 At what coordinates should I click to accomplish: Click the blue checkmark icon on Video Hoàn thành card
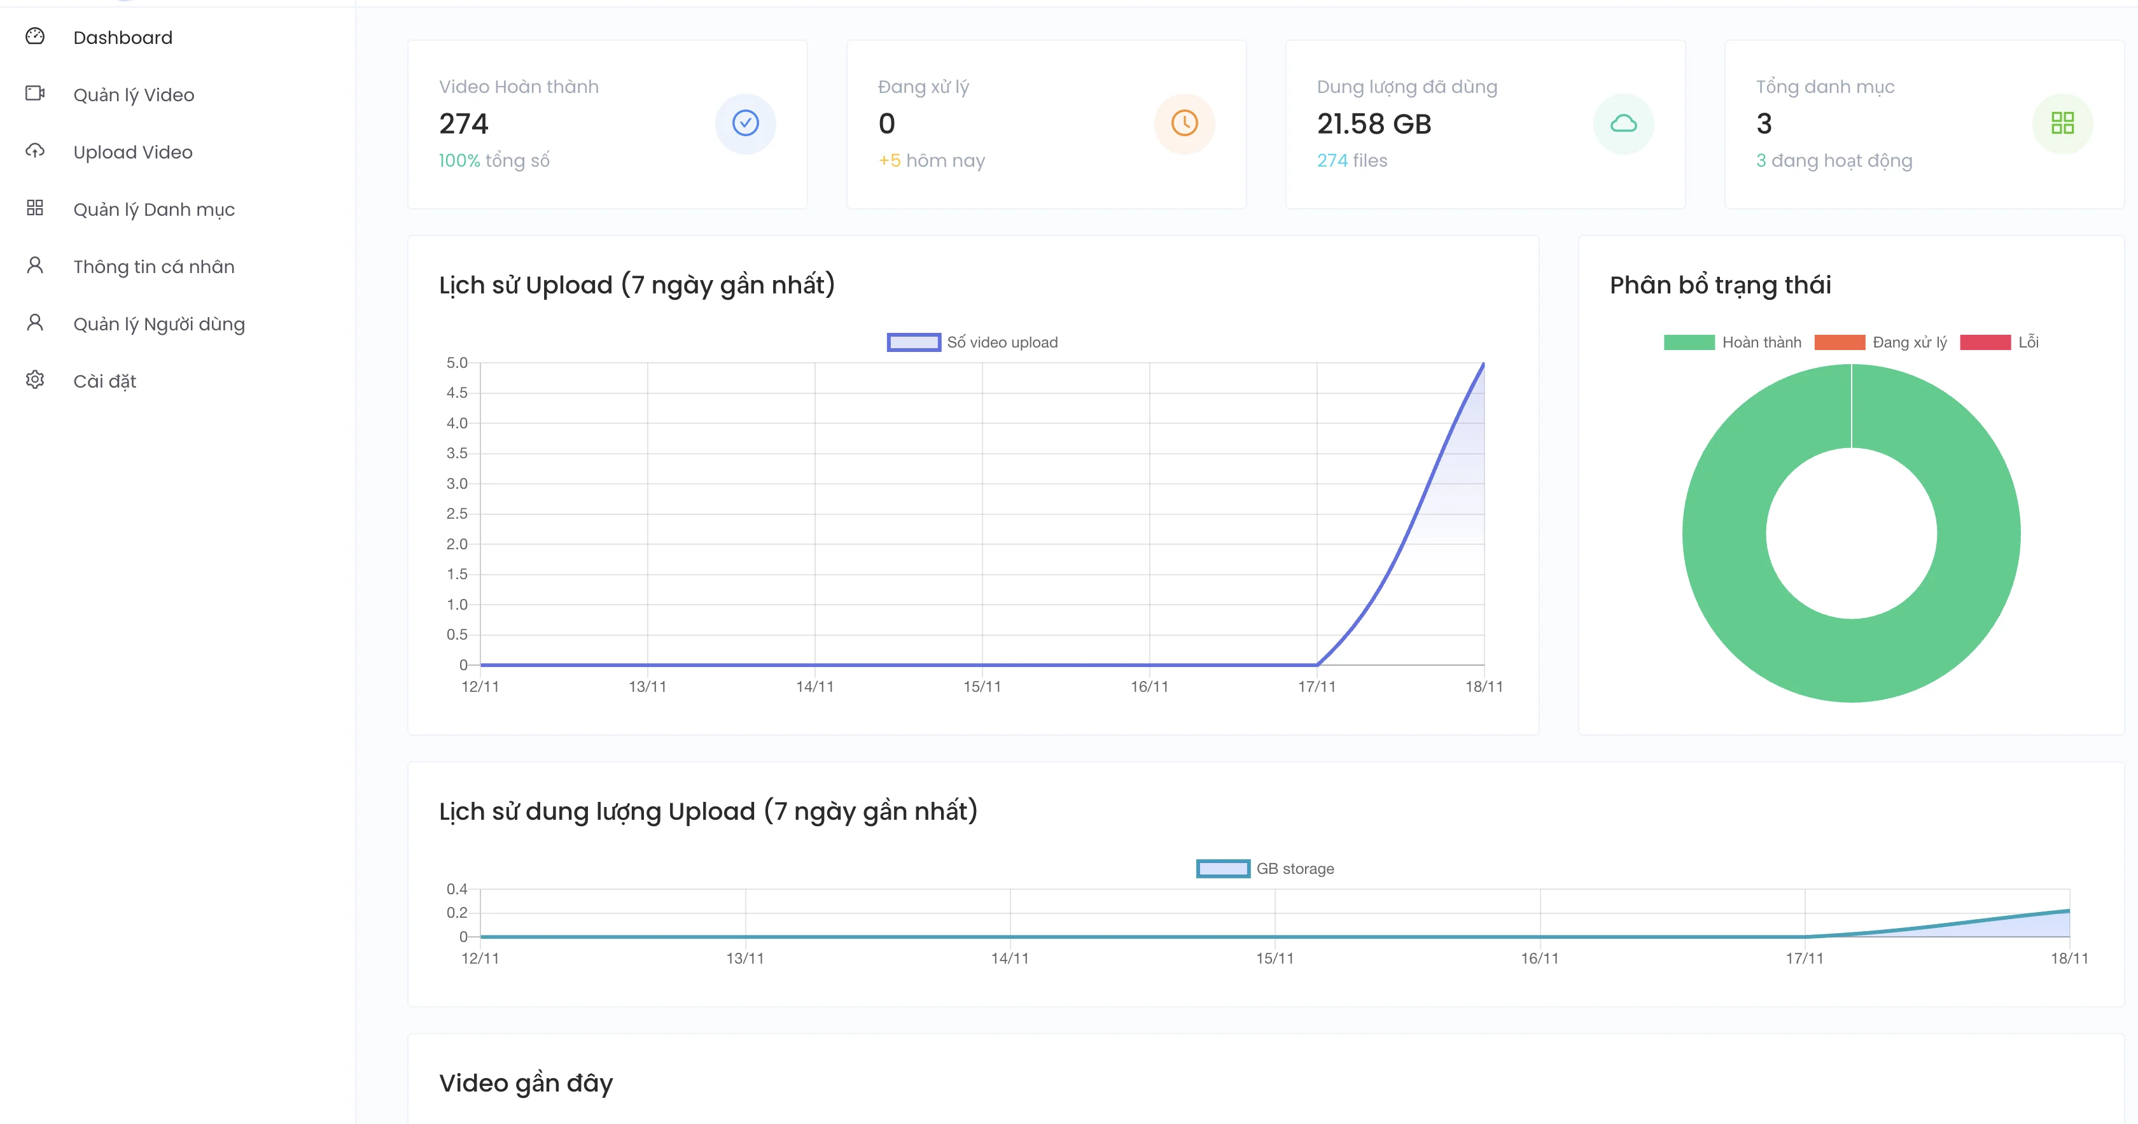(744, 123)
